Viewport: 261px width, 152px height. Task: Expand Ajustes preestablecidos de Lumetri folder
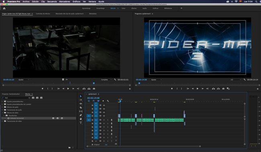click(2, 104)
